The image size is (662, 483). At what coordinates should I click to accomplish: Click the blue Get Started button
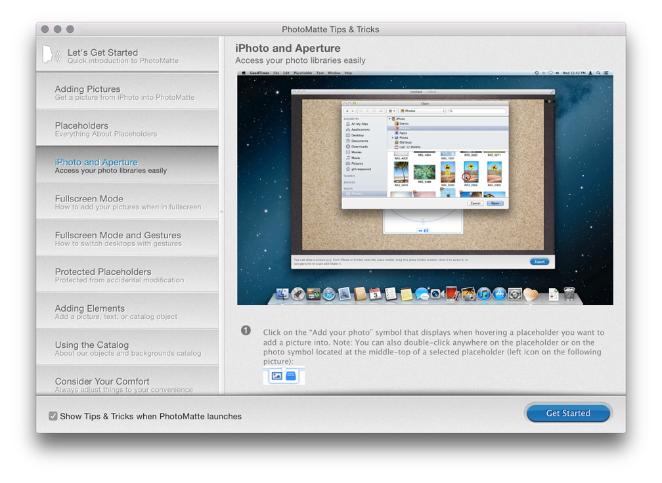(x=568, y=413)
